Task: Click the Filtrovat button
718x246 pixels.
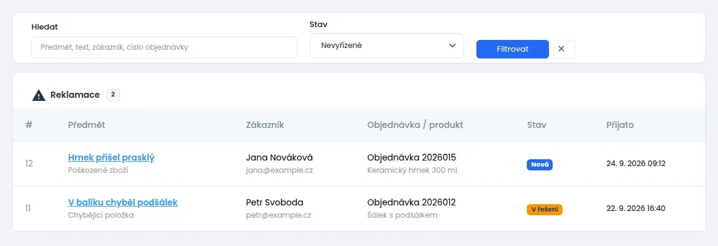Action: pyautogui.click(x=513, y=49)
